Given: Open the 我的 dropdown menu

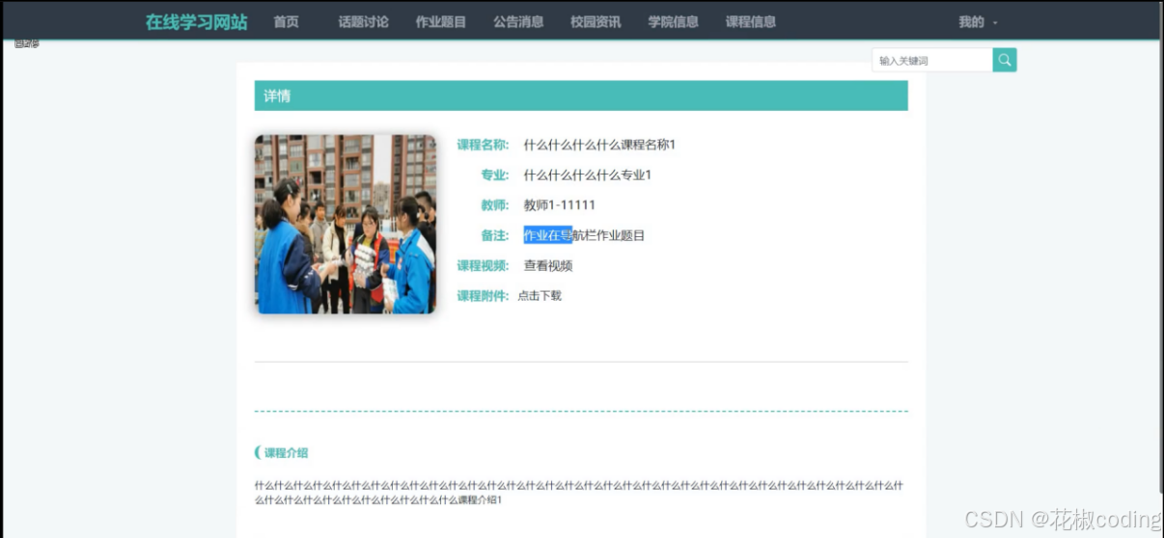Looking at the screenshot, I should tap(978, 22).
